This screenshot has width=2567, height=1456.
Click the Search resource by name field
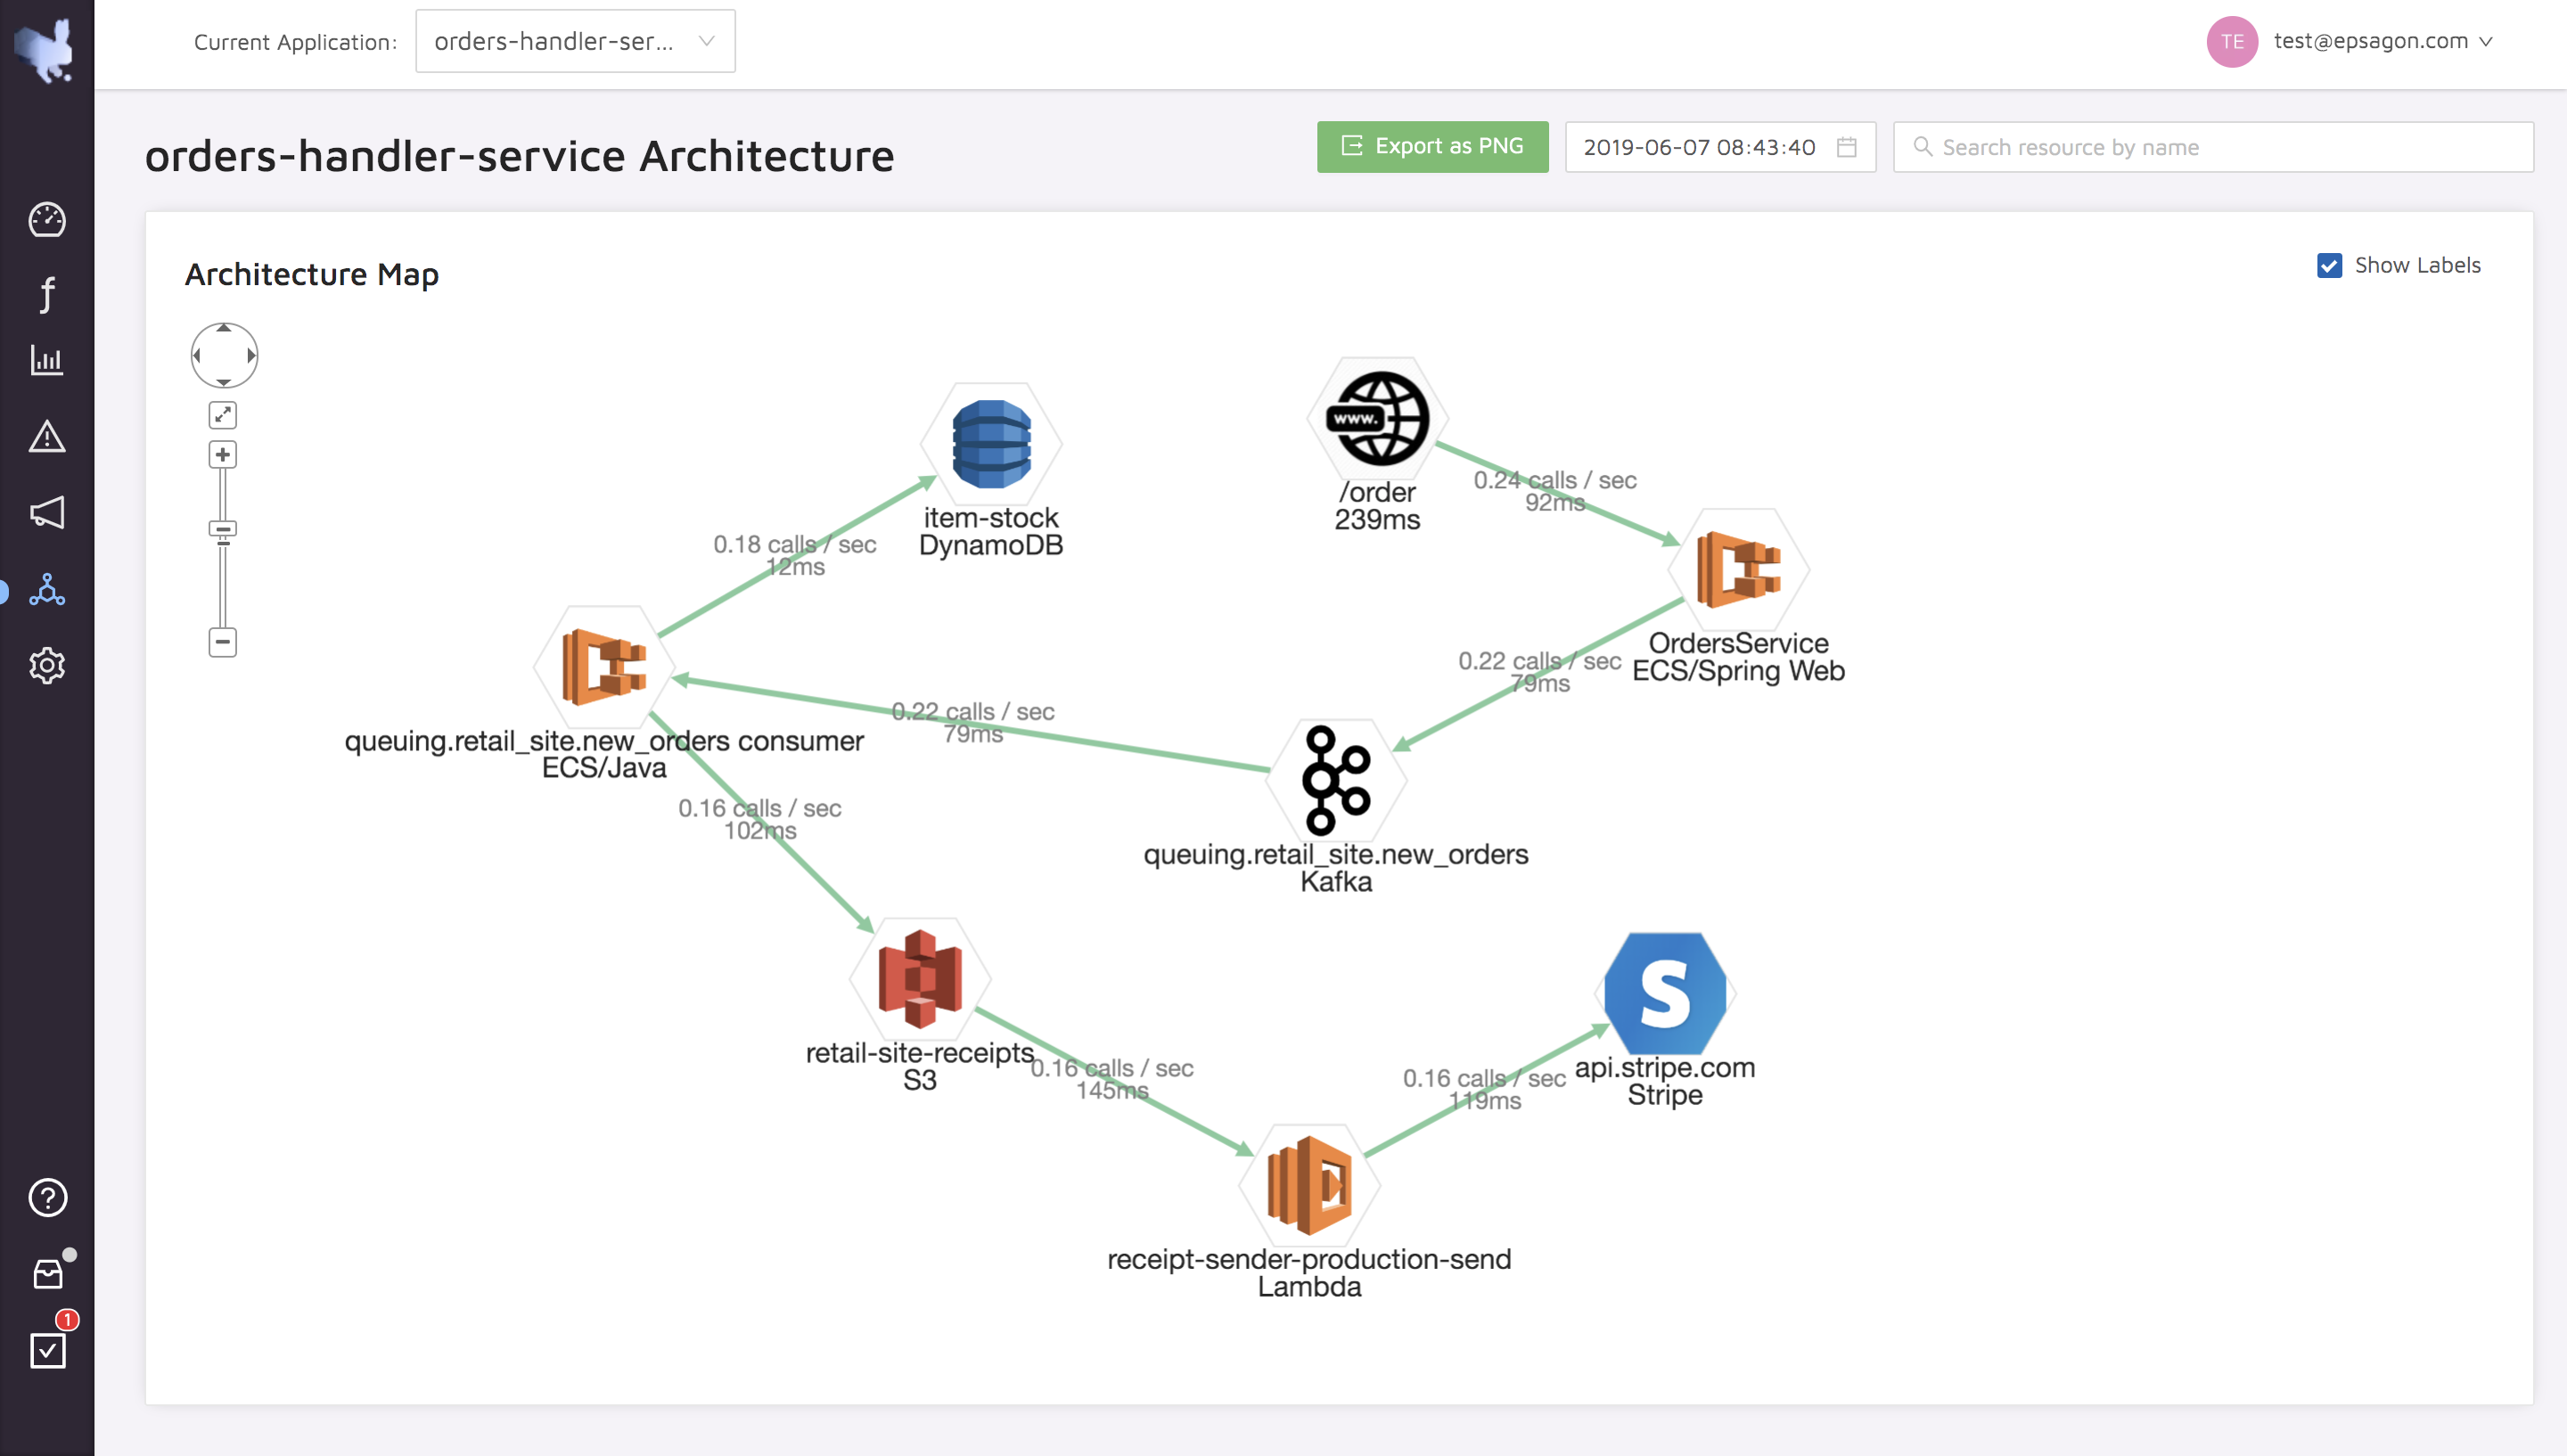[x=2212, y=147]
